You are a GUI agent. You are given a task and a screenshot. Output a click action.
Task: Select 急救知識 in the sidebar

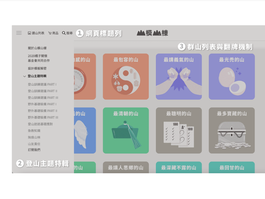(34, 131)
